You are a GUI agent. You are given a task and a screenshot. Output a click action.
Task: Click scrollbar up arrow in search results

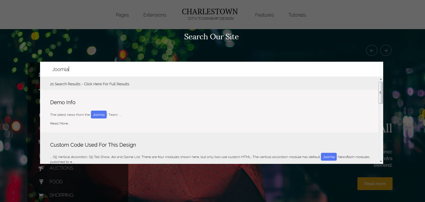pos(381,79)
